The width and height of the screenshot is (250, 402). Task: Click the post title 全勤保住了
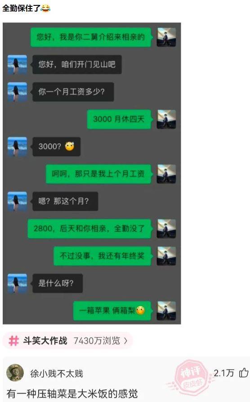(x=22, y=8)
